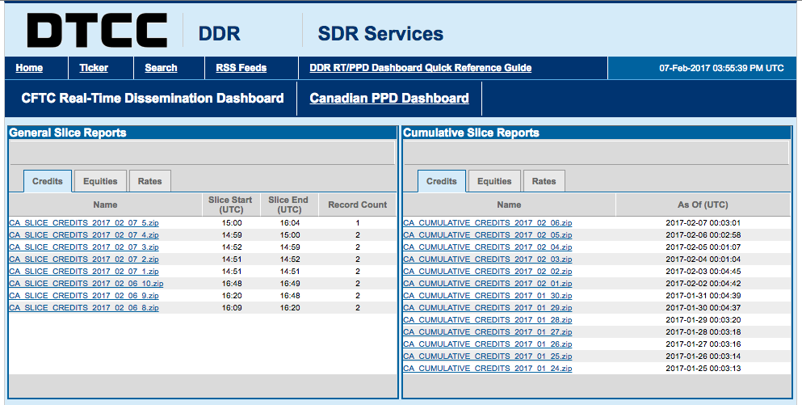Open DDR RT/PPD Dashboard Quick Reference Guide
This screenshot has width=802, height=405.
421,68
